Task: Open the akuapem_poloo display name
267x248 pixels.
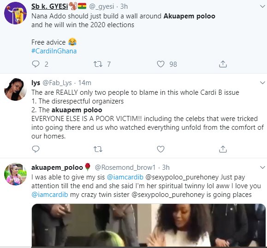Action: tap(57, 167)
